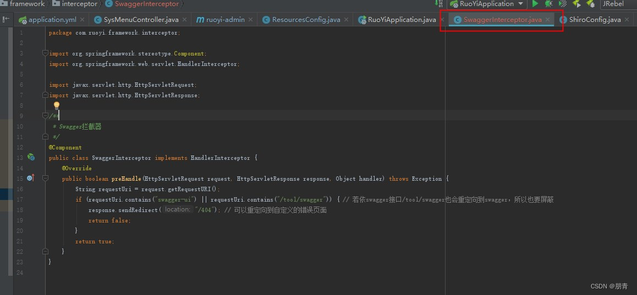Click the @Component annotation
This screenshot has height=295, width=637.
click(x=65, y=147)
